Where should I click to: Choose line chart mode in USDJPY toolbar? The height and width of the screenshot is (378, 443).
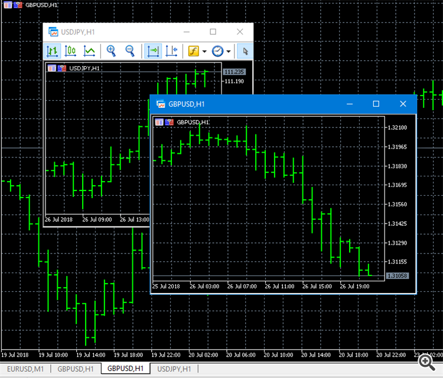pyautogui.click(x=89, y=51)
